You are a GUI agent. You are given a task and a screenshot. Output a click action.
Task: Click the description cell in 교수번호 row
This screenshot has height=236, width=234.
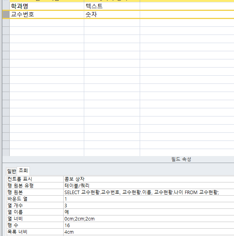[x=186, y=14]
